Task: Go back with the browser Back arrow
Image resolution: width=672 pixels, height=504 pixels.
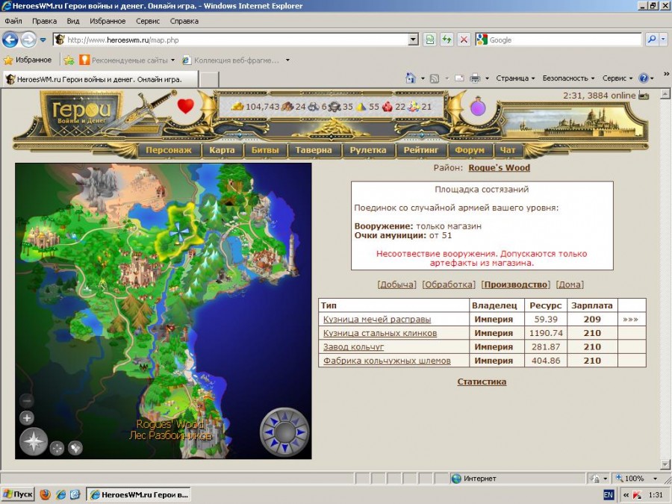Action: pos(10,40)
